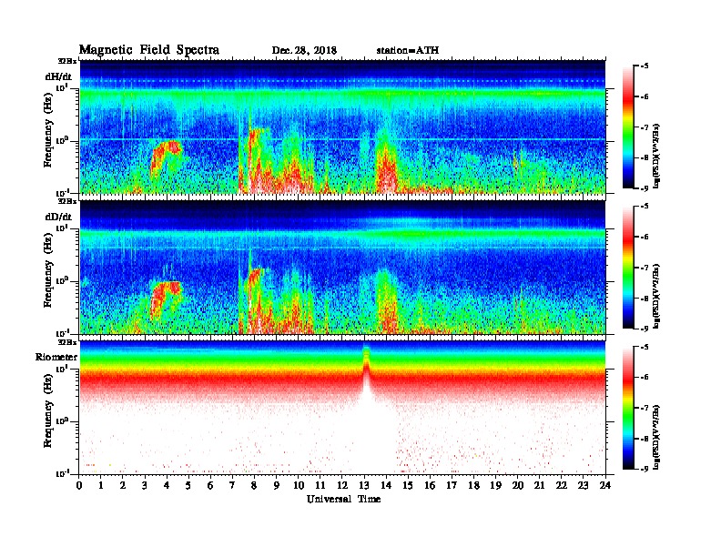
Task: Select the date text "Dec. 28, 2018"
Action: click(x=304, y=51)
